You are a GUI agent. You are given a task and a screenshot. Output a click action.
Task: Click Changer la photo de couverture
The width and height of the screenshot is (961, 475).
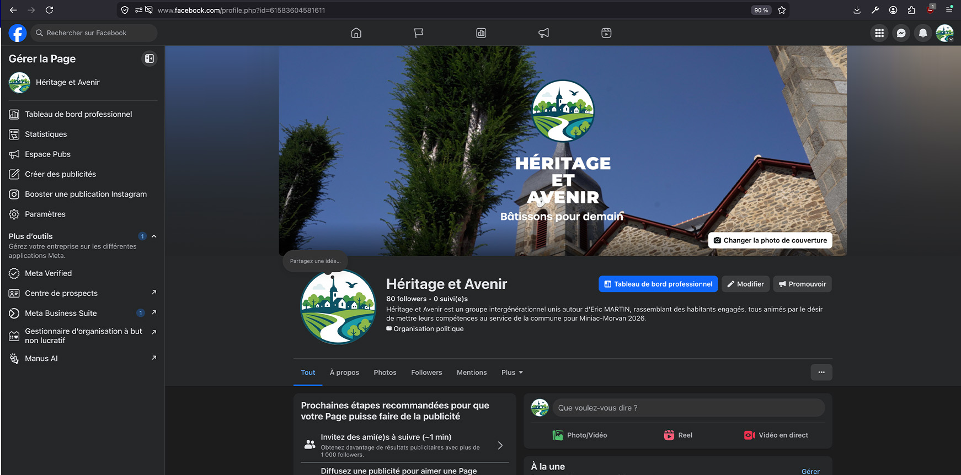(x=770, y=240)
